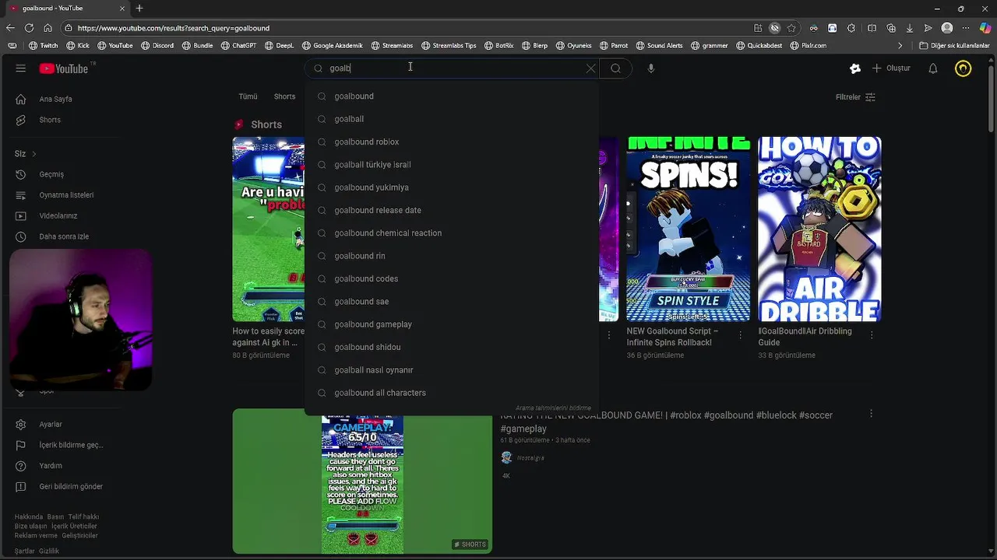Image resolution: width=997 pixels, height=560 pixels.
Task: Choose suggestion "goalbound yukimiya"
Action: tap(452, 187)
